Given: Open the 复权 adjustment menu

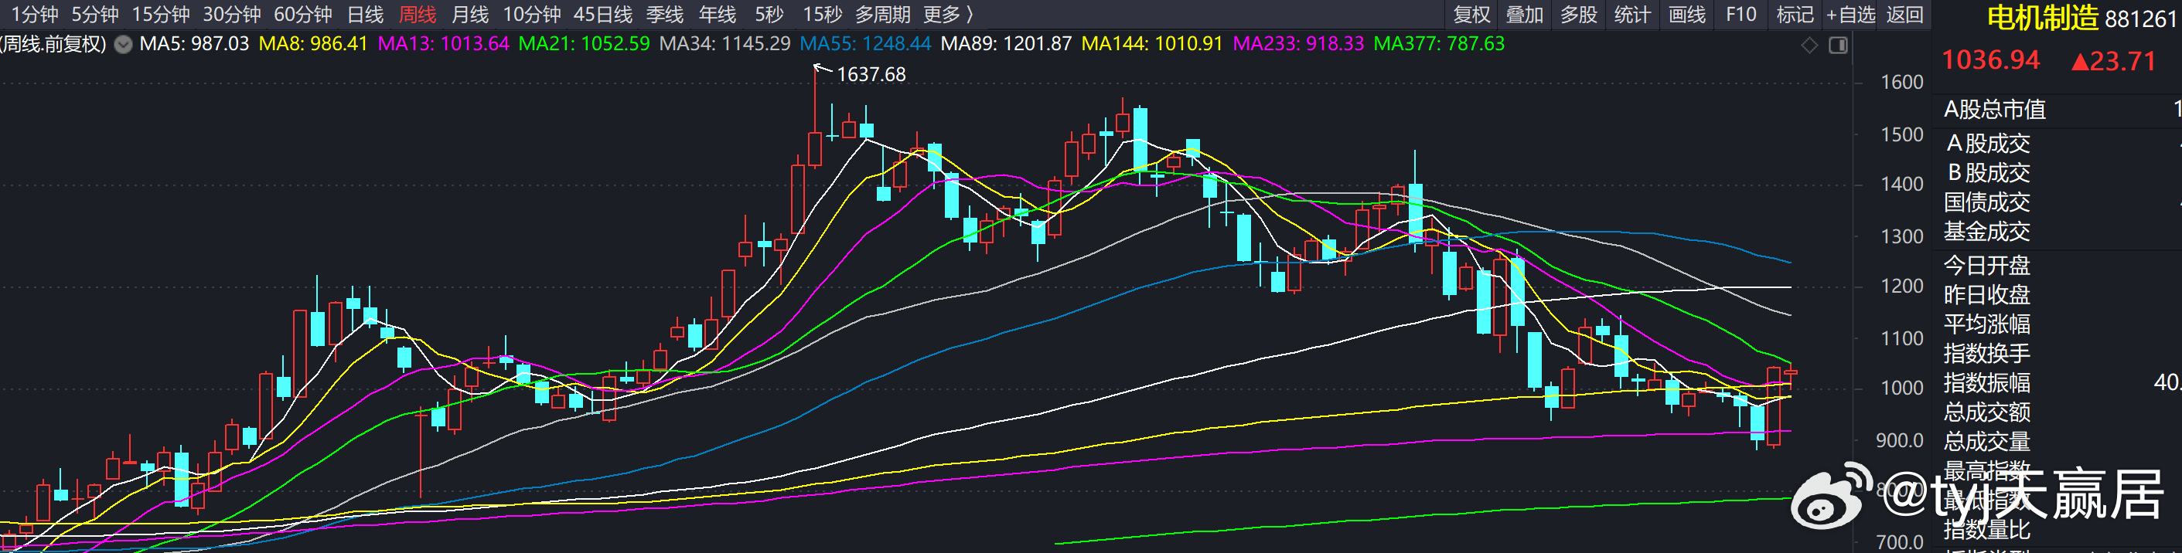Looking at the screenshot, I should [x=1471, y=15].
